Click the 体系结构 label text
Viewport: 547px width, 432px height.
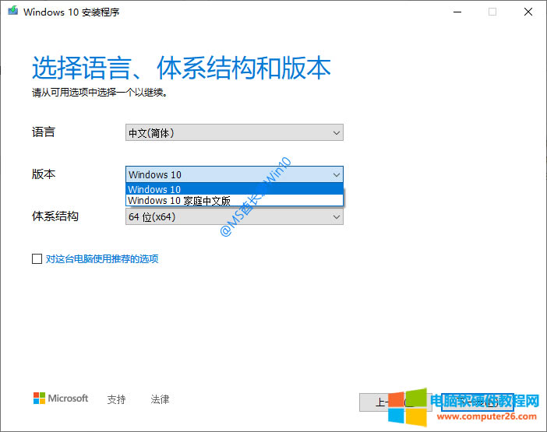55,216
